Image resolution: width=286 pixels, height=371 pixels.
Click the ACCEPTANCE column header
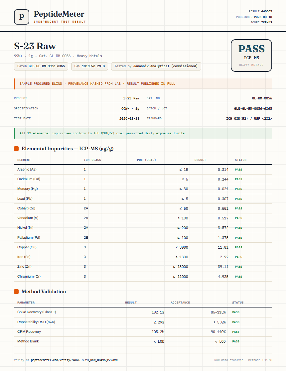[x=180, y=303]
